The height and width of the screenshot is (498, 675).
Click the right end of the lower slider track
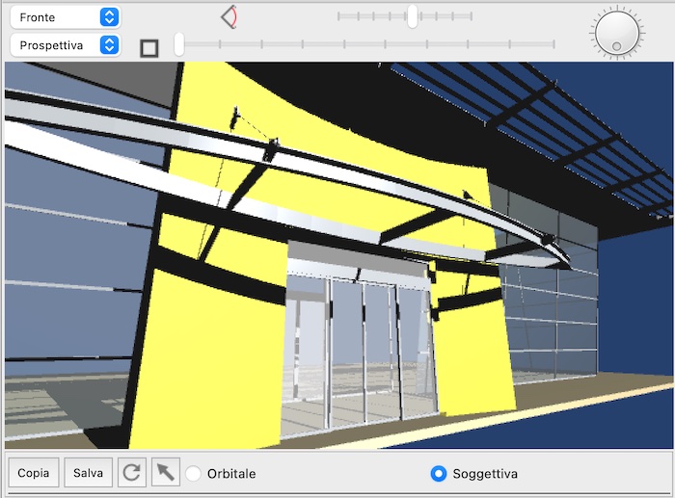pyautogui.click(x=553, y=43)
